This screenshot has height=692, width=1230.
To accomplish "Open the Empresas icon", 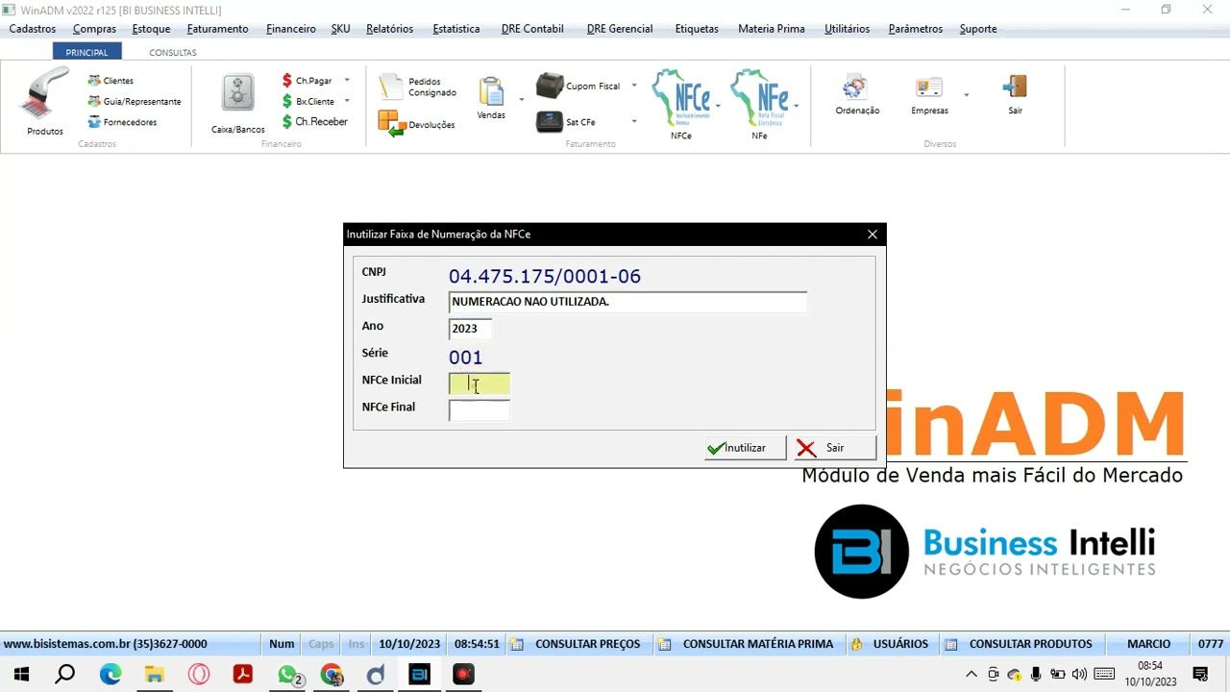I will pos(929,87).
